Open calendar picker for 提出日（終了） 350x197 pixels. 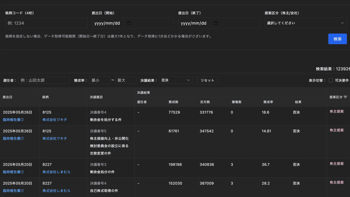(x=216, y=23)
